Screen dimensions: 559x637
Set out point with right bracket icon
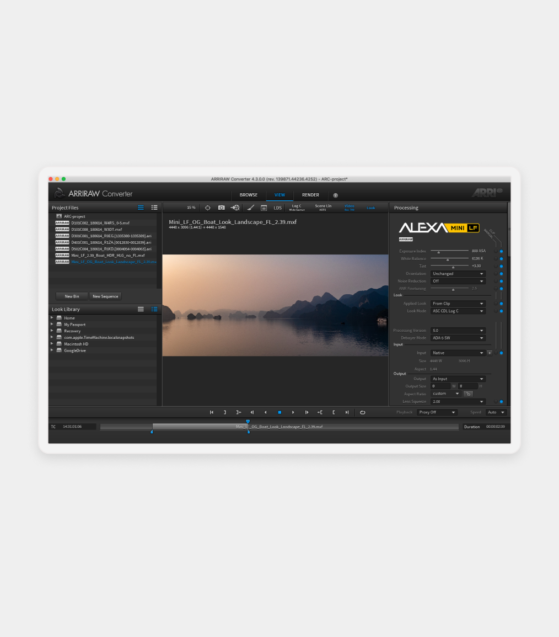[x=225, y=412]
